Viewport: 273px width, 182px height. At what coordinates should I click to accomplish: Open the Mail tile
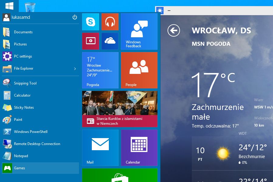click(100, 148)
